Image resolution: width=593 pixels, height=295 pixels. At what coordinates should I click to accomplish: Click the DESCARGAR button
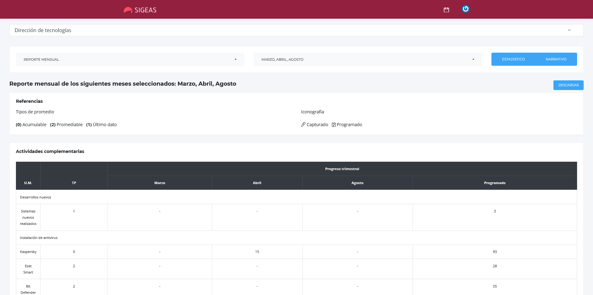(568, 85)
